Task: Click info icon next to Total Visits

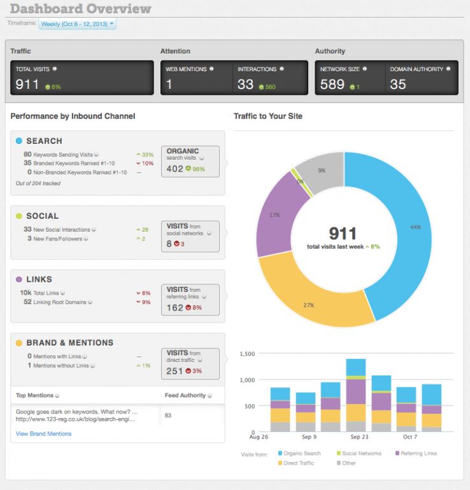Action: pyautogui.click(x=55, y=69)
